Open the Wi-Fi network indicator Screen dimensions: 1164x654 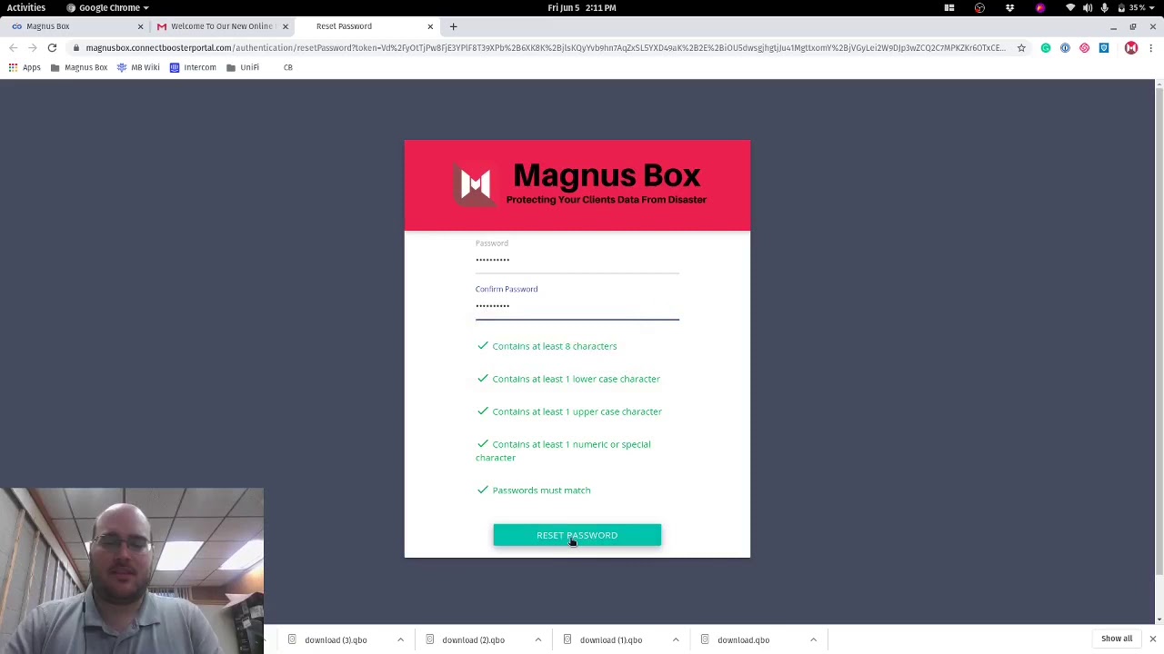[1070, 7]
